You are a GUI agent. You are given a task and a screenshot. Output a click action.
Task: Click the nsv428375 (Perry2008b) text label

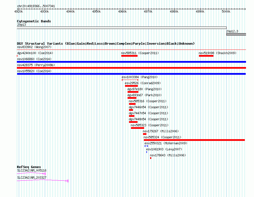click(36, 65)
